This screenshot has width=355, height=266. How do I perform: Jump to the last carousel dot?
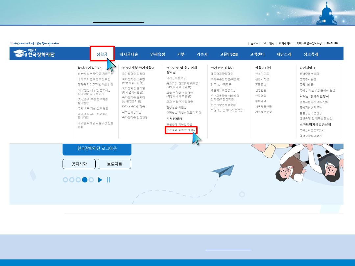[91, 180]
